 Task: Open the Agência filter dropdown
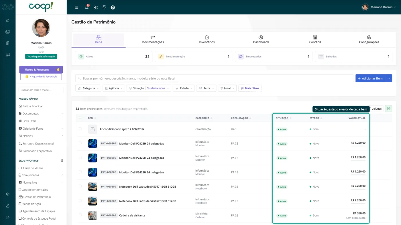coord(114,88)
